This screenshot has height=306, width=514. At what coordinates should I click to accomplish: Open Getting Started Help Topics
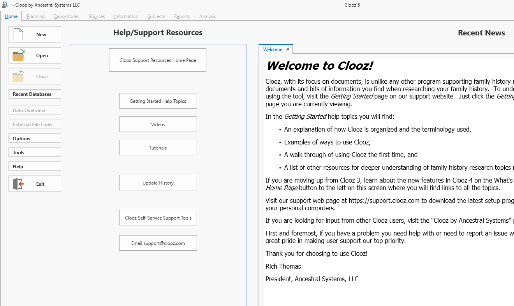pyautogui.click(x=158, y=101)
